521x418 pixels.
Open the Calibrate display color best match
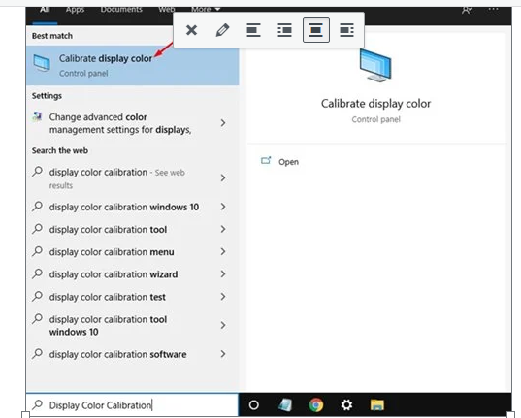click(132, 65)
